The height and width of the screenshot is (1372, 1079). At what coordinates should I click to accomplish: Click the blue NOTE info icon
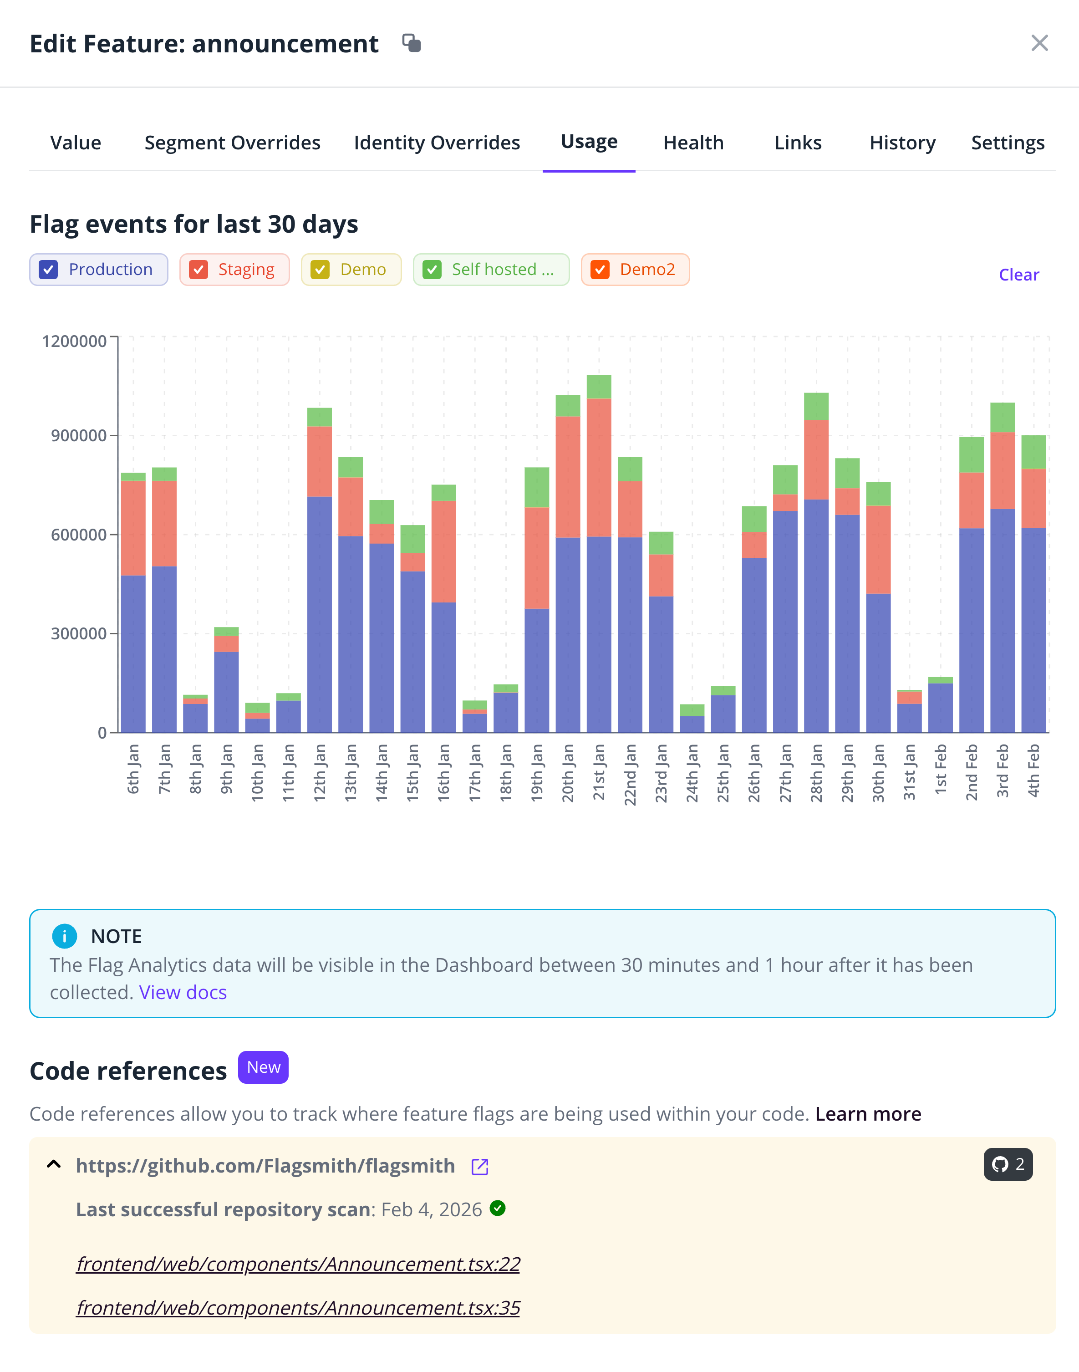65,936
